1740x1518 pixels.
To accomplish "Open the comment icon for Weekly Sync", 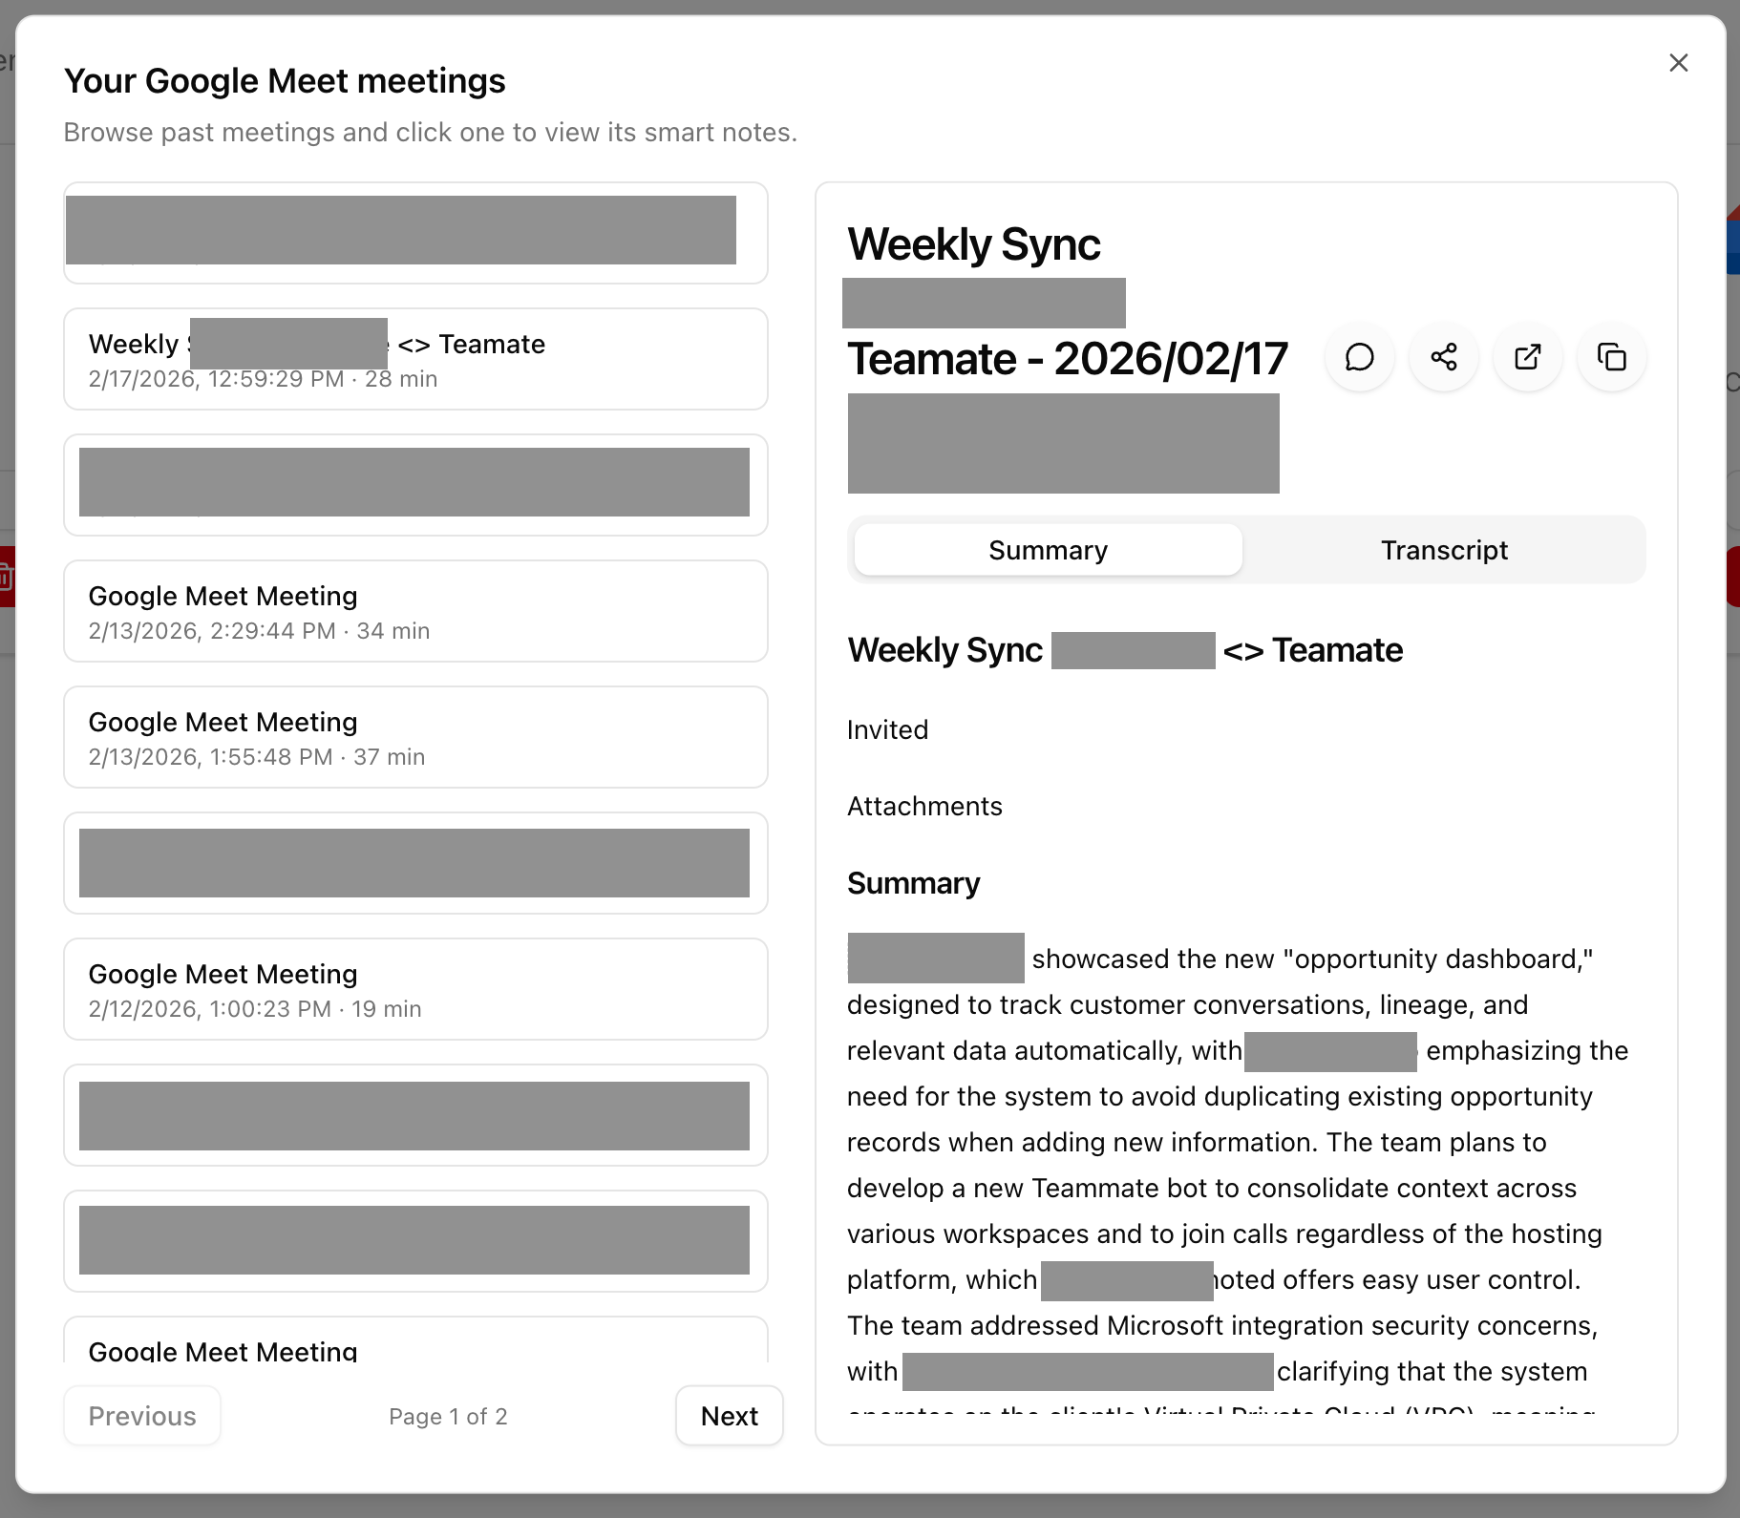I will (1359, 357).
